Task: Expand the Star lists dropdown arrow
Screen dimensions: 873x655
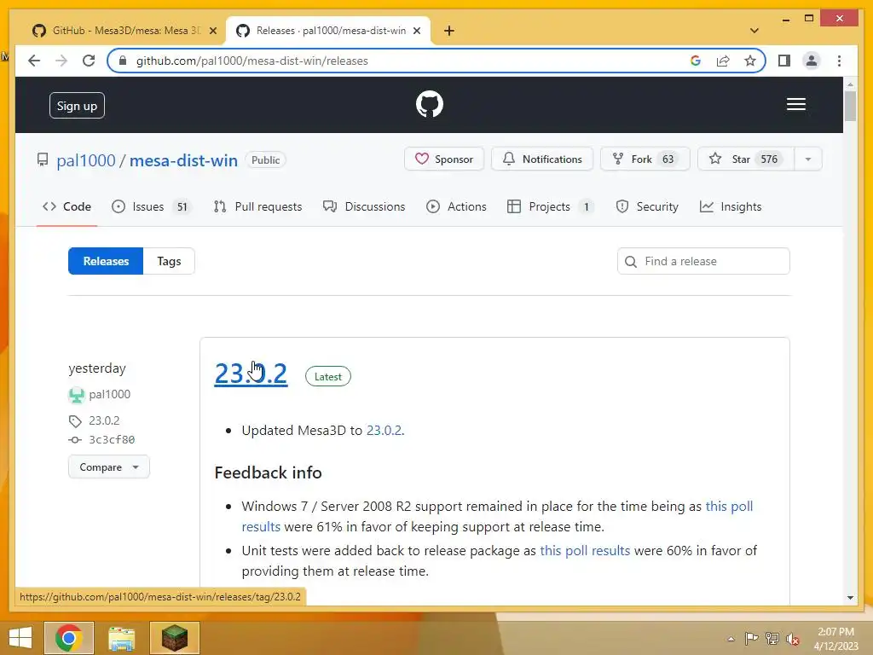Action: (808, 159)
